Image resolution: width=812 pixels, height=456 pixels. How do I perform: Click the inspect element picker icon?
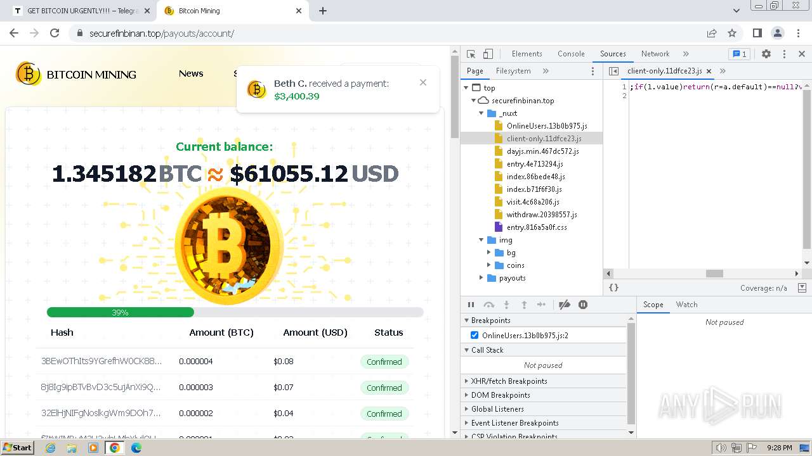tap(471, 54)
